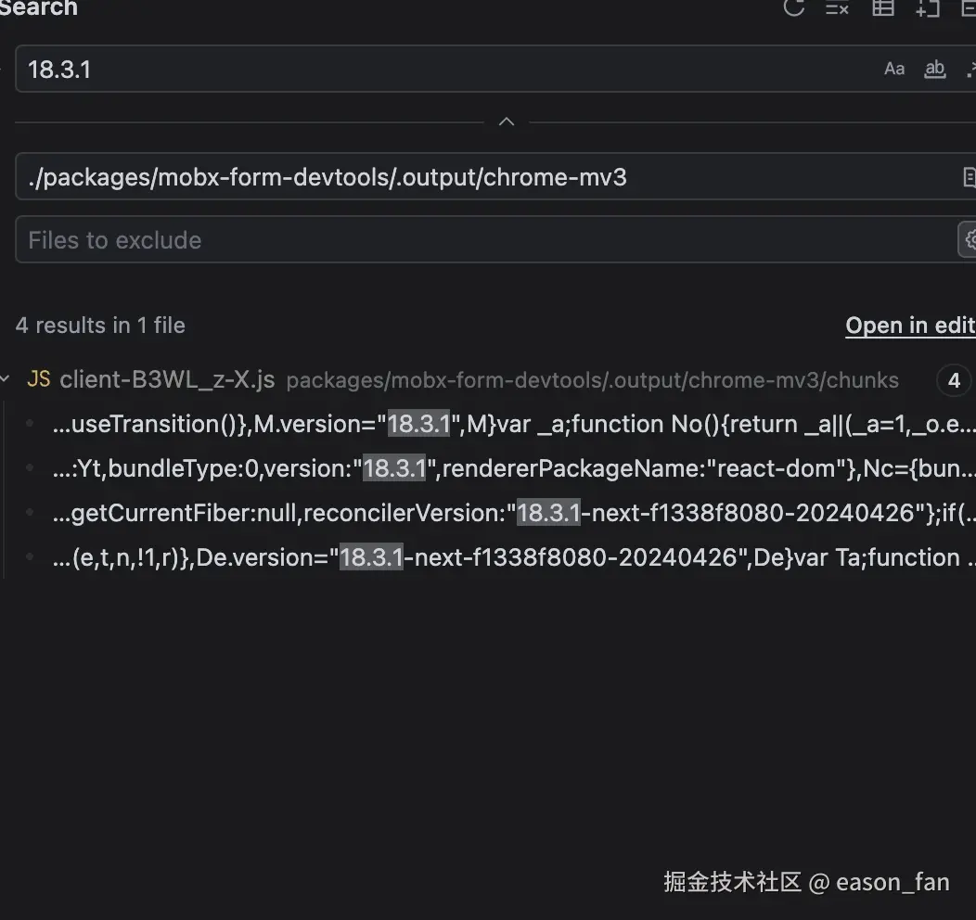Open results in editor link
976x920 pixels.
[x=910, y=326]
